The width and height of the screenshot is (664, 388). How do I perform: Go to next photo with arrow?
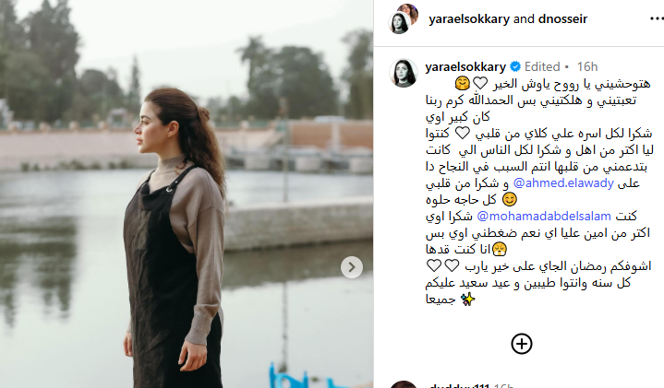coord(352,267)
